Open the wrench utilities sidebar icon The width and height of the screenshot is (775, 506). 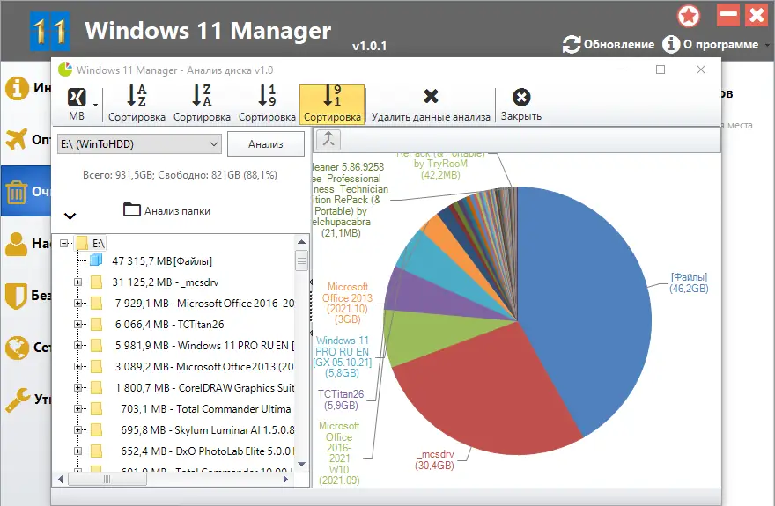click(x=18, y=400)
